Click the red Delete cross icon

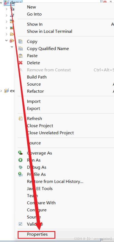(x=21, y=63)
